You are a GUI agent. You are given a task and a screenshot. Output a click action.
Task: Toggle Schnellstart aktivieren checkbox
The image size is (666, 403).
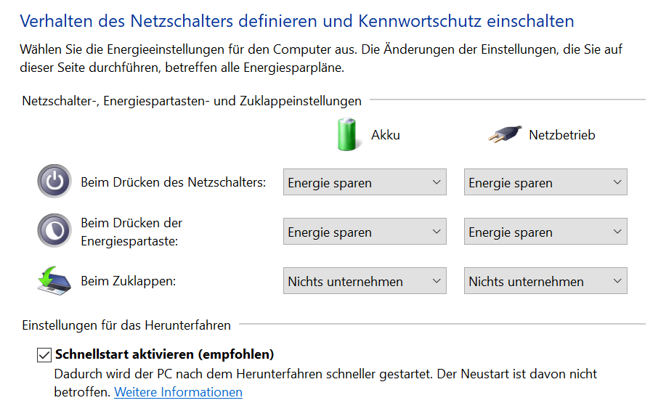tap(44, 354)
